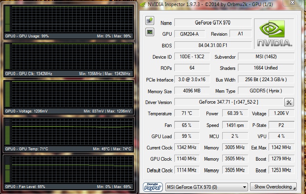Click the Speed value 1491 rpm
The width and height of the screenshot is (306, 194).
click(x=235, y=125)
